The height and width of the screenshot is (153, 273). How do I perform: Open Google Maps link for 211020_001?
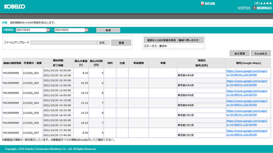[247, 73]
